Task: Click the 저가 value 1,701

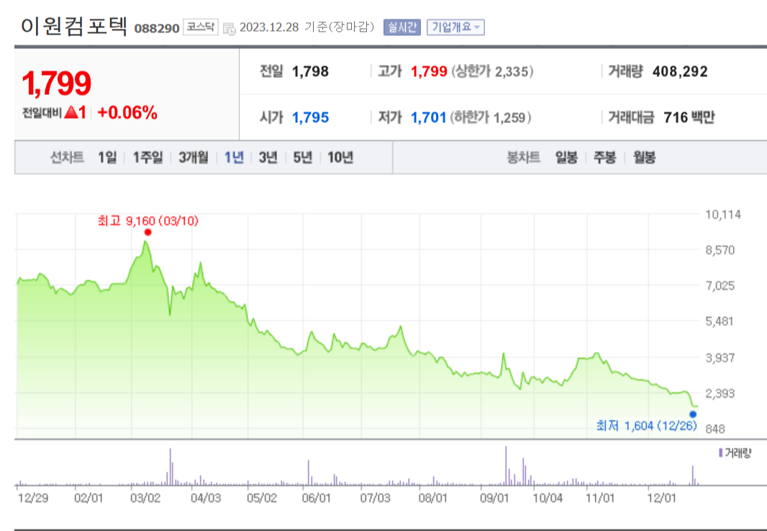Action: (x=429, y=117)
